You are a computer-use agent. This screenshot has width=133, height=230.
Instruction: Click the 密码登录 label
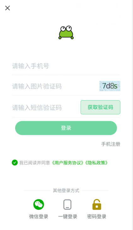click(97, 216)
